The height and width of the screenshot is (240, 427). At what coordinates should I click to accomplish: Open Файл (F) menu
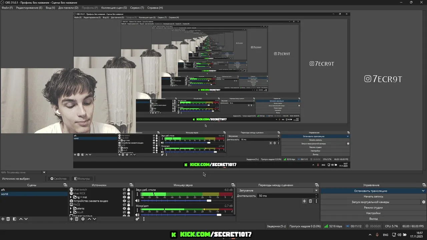click(7, 8)
